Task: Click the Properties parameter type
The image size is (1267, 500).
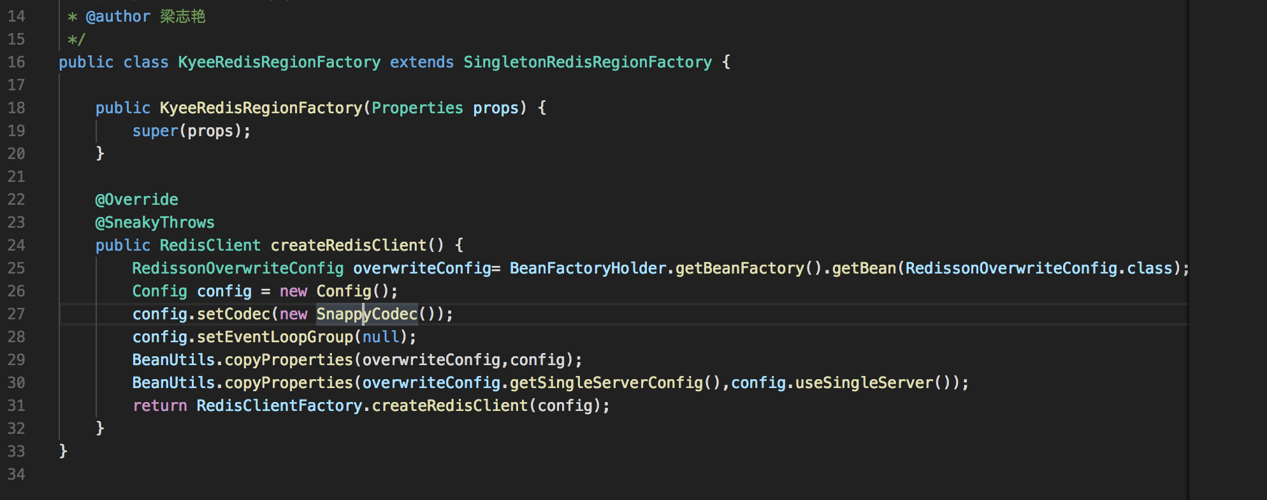Action: 417,108
